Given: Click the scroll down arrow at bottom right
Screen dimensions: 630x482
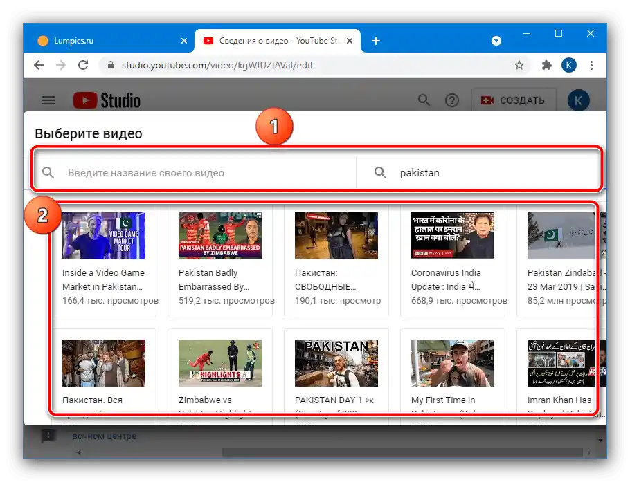Looking at the screenshot, I should tap(600, 441).
